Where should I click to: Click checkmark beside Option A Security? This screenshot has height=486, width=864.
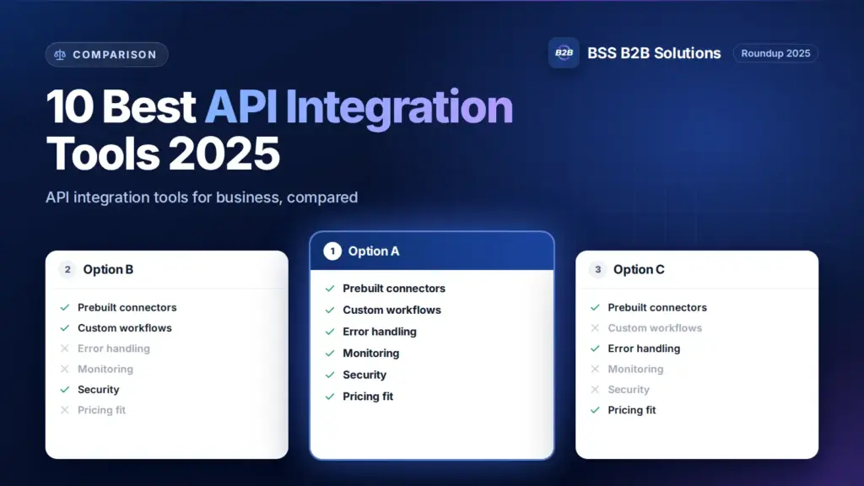tap(330, 375)
